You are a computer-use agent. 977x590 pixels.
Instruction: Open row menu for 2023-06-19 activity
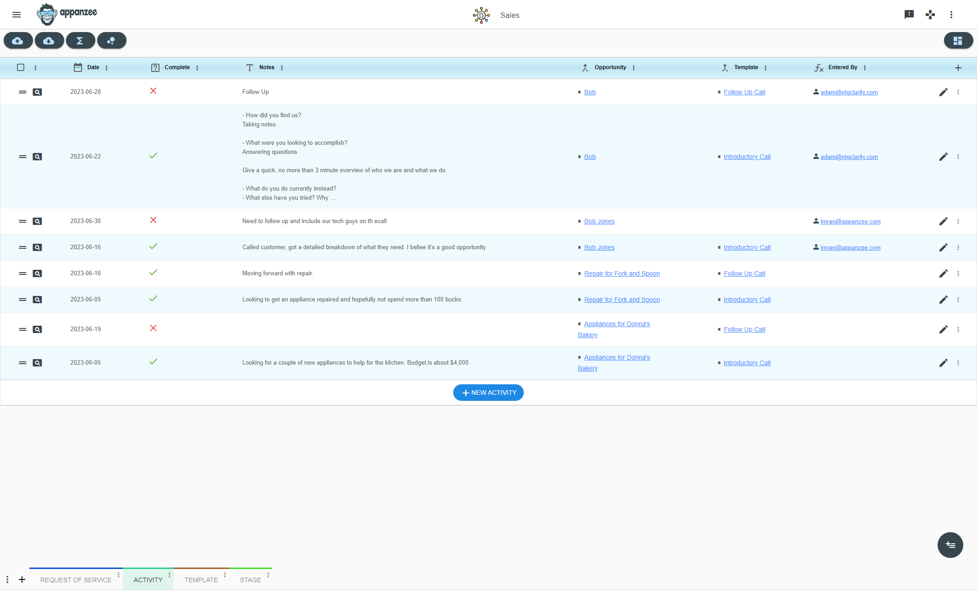coord(958,329)
